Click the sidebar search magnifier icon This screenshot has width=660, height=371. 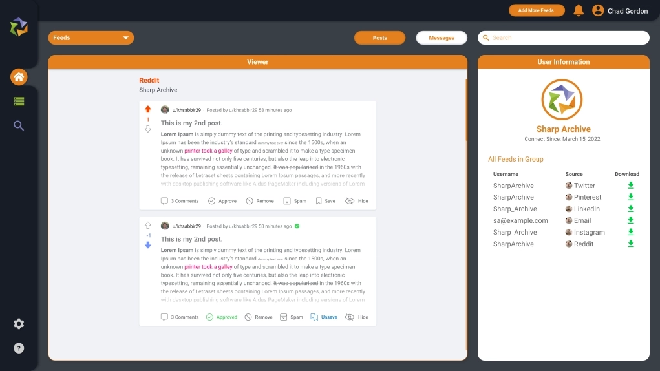click(19, 126)
